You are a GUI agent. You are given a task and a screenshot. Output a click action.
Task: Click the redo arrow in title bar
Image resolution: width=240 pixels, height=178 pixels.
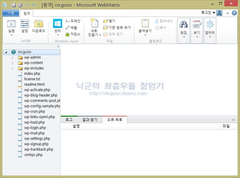click(34, 5)
